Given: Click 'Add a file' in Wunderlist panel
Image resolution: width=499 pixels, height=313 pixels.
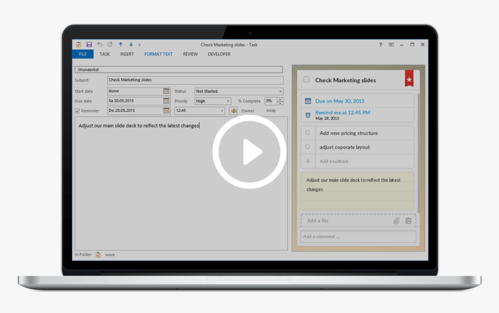Looking at the screenshot, I should point(317,220).
